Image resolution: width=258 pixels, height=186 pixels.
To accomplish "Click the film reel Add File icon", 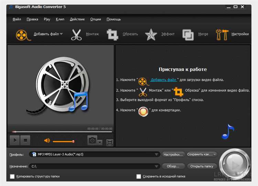I will click(23, 35).
